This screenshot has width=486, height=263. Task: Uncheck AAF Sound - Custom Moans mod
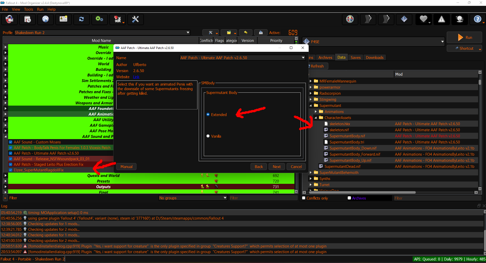tap(11, 142)
